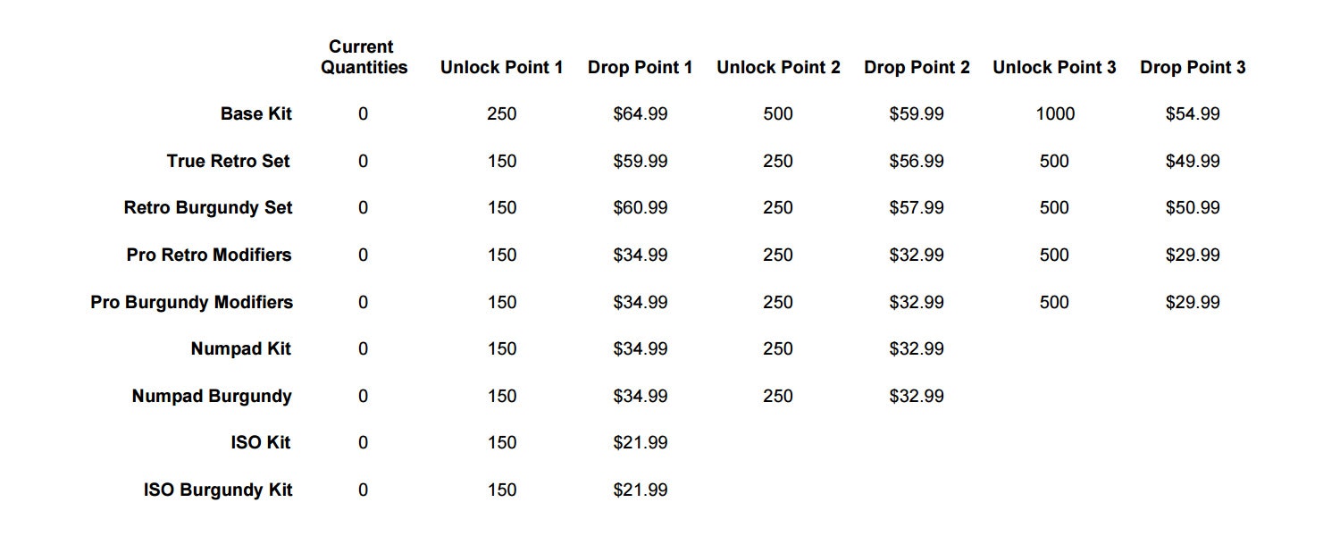Select the True Retro Set row label
The width and height of the screenshot is (1340, 536).
[229, 162]
